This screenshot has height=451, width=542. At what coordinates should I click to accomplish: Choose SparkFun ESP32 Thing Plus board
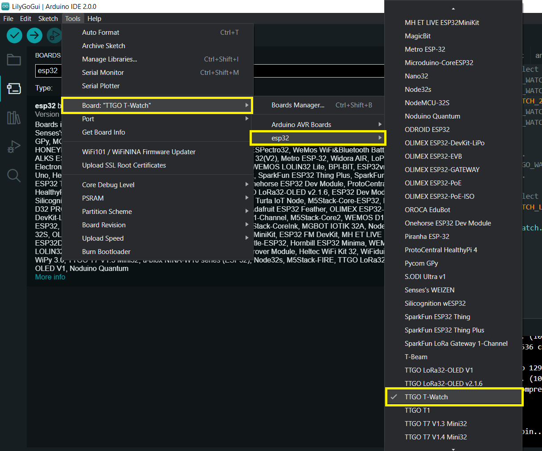[x=453, y=330]
